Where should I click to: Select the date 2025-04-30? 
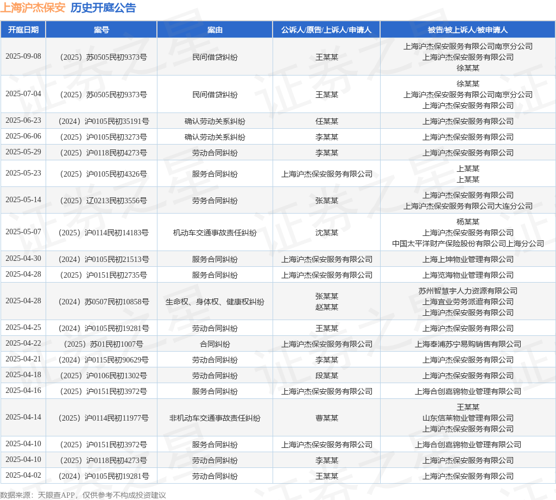coord(23,259)
